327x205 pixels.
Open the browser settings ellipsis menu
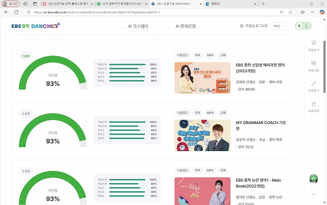tap(312, 12)
